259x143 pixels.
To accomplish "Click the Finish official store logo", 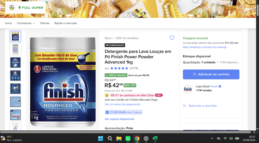I will (x=188, y=89).
